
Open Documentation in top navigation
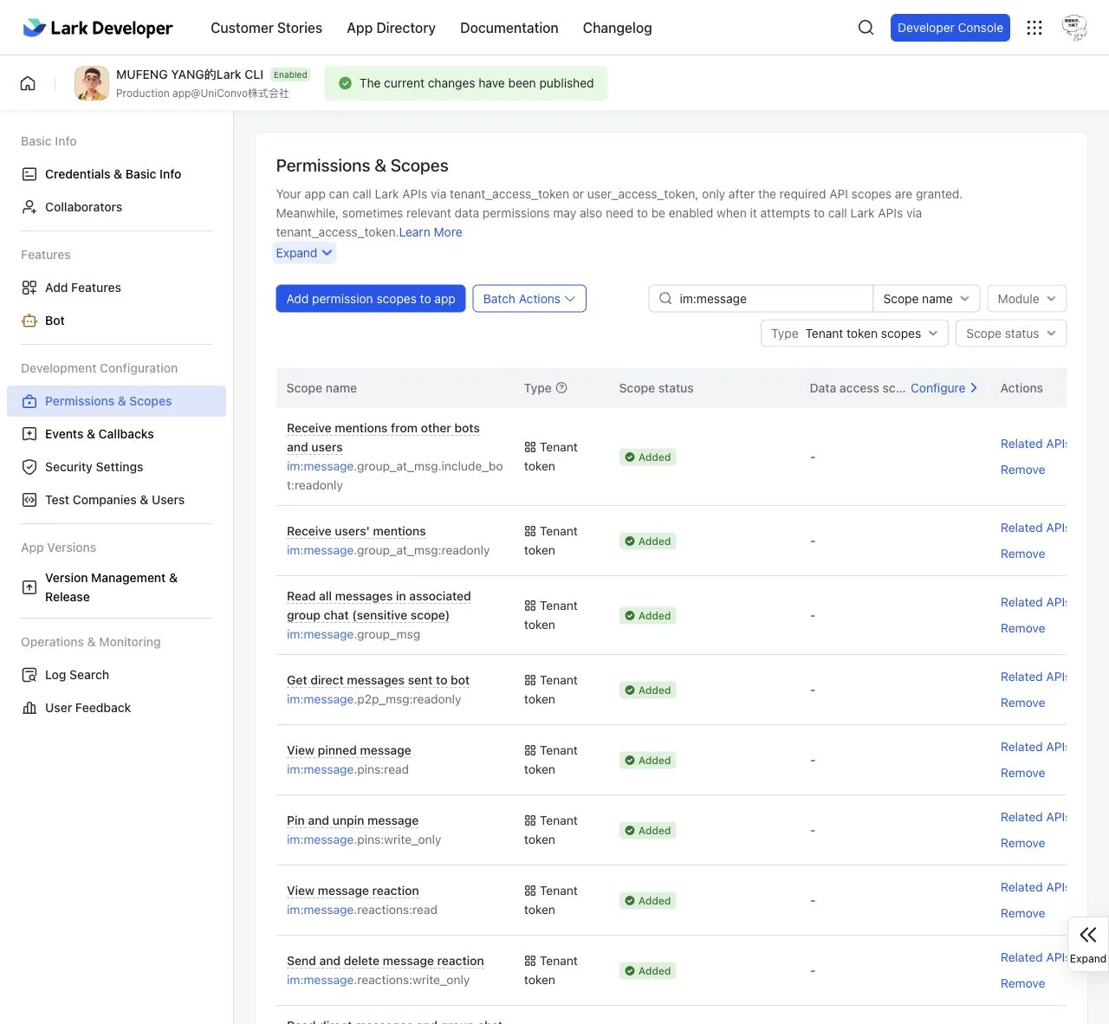[509, 28]
